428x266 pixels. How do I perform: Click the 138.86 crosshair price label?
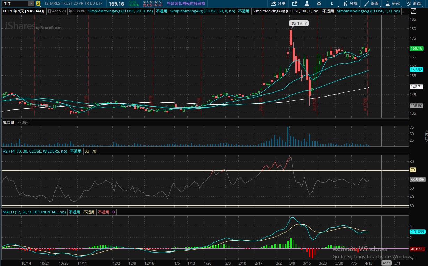(416, 106)
